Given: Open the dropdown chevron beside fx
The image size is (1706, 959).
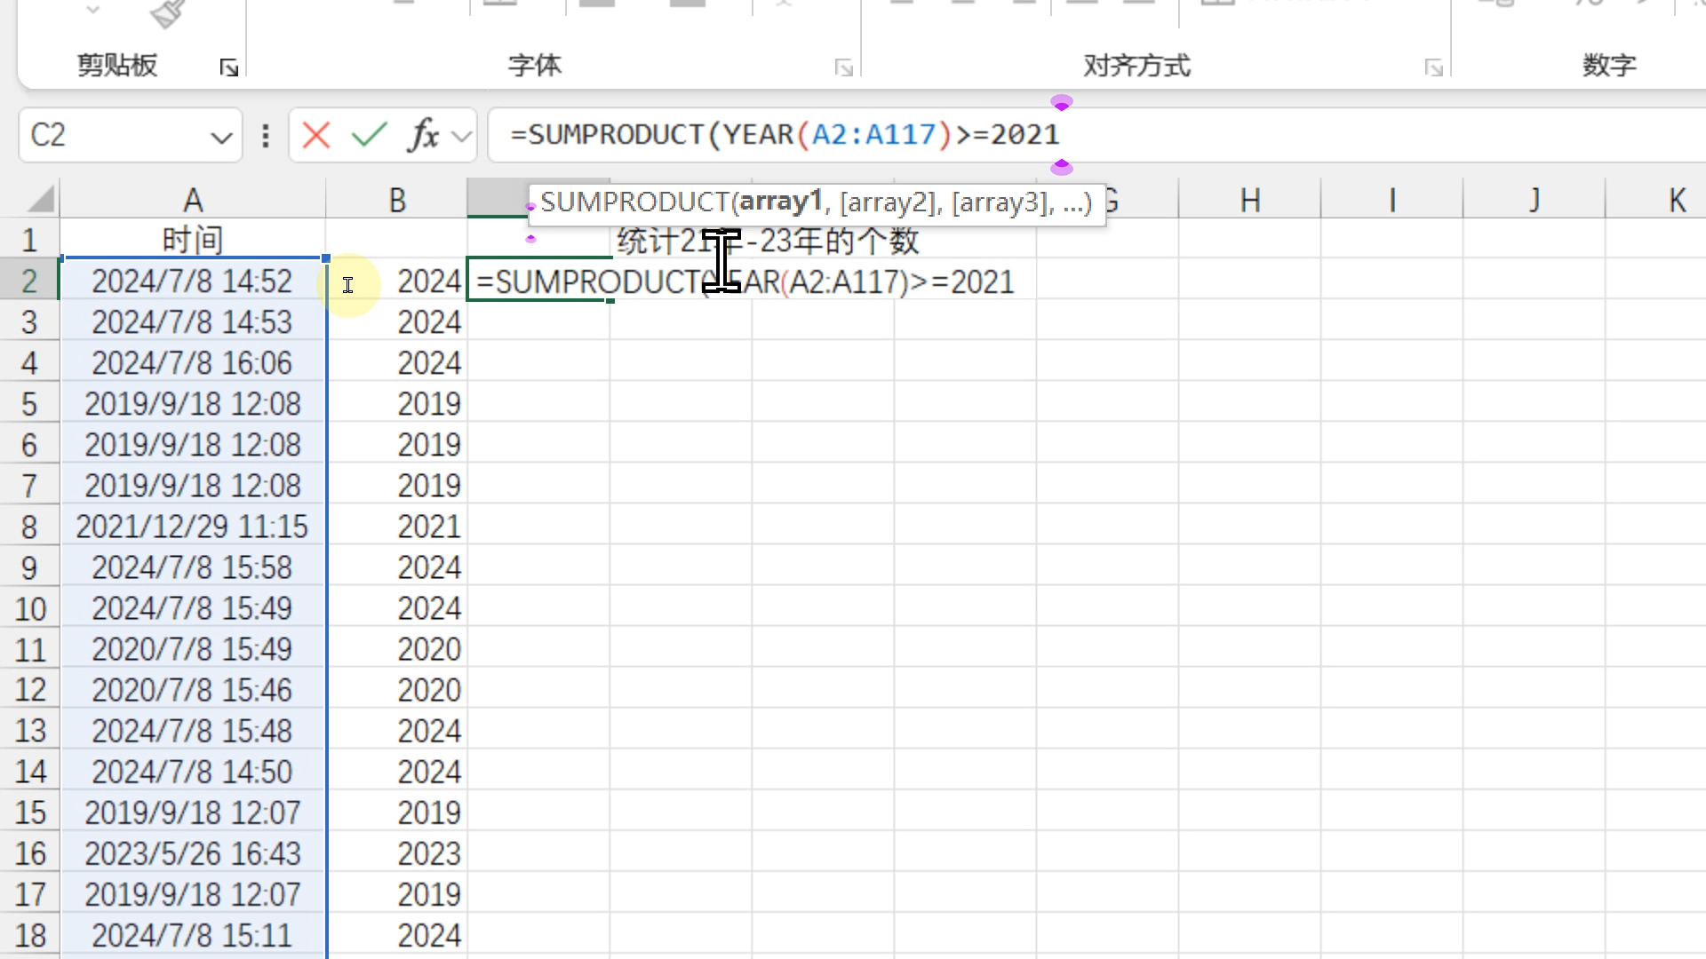Looking at the screenshot, I should pos(461,137).
